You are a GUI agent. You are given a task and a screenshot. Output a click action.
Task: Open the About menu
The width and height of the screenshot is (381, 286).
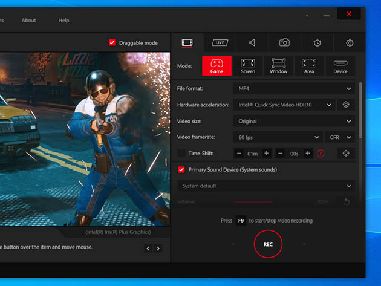pos(28,21)
